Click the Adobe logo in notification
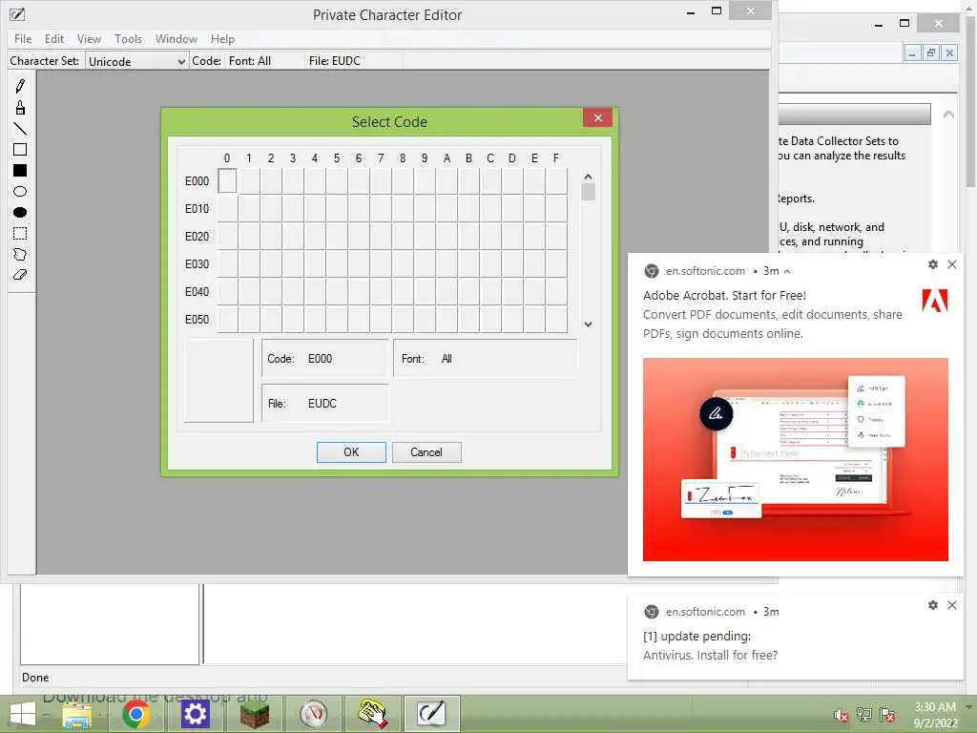 (x=935, y=301)
